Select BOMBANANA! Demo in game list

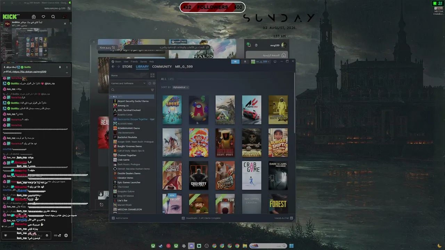pyautogui.click(x=129, y=128)
